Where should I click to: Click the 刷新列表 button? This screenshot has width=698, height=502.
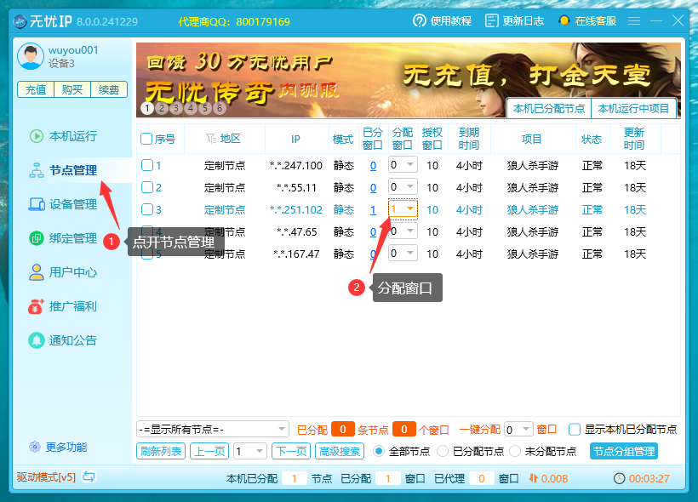tap(161, 451)
